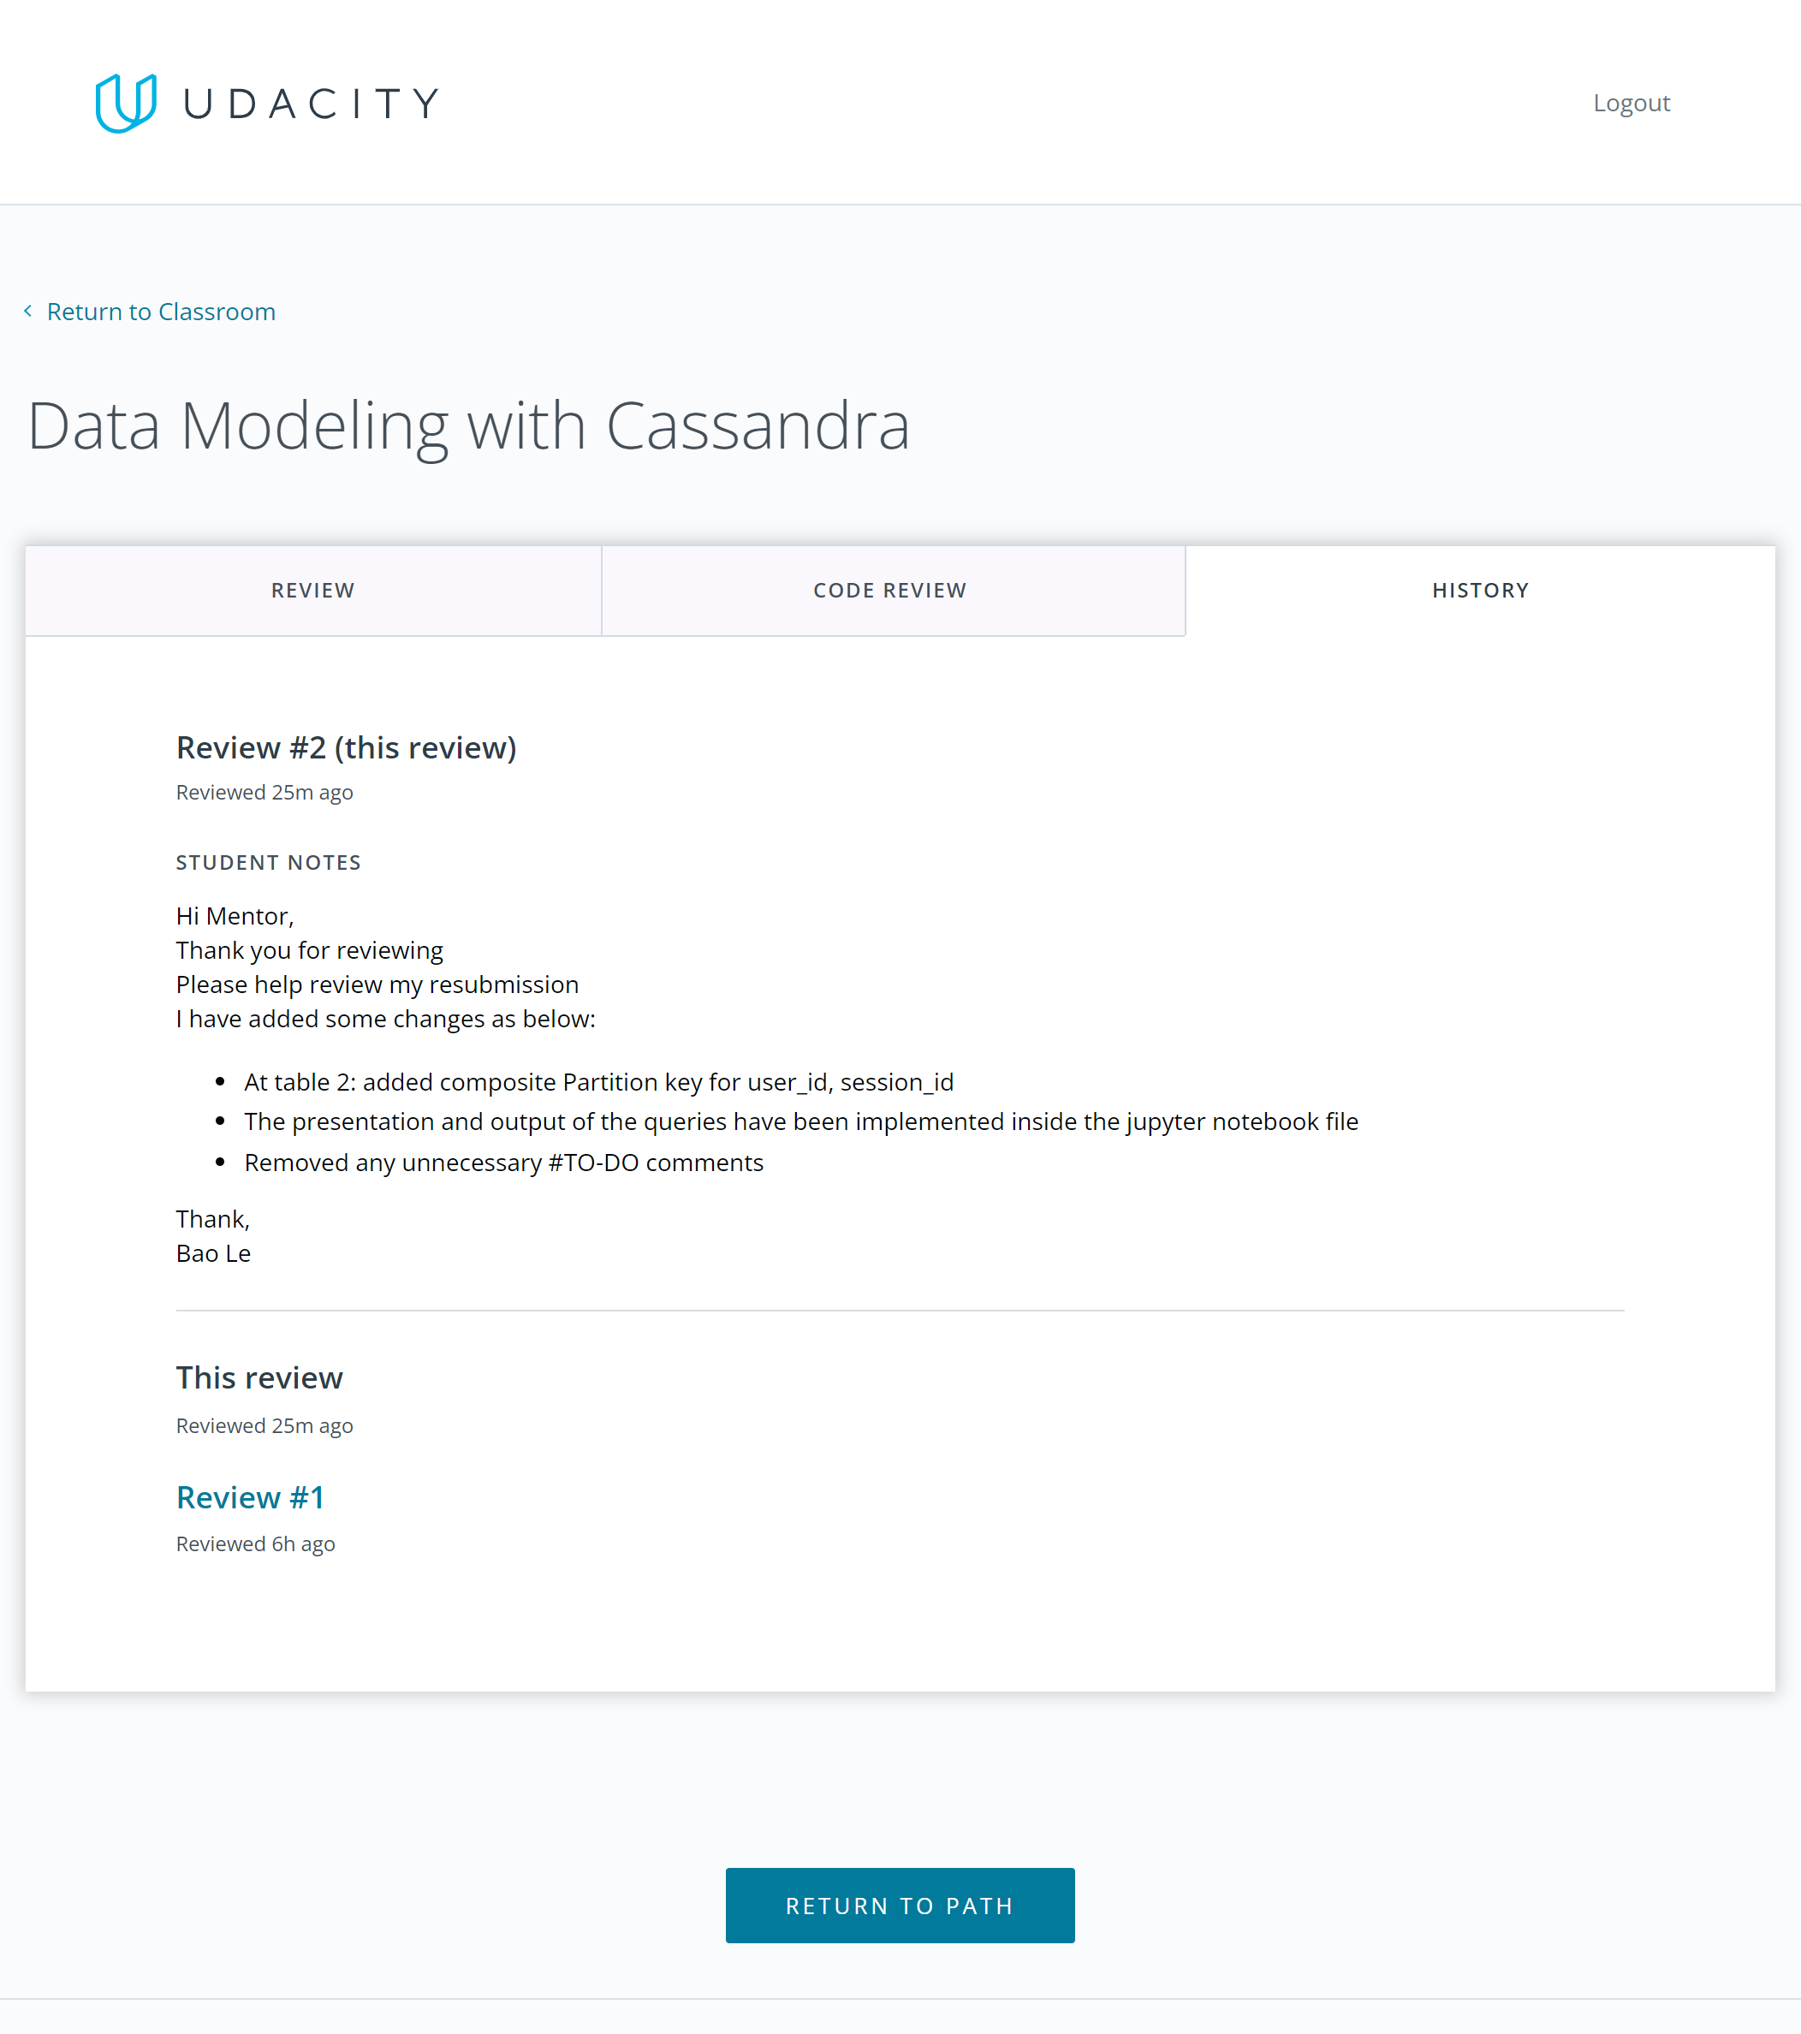Return to Classroom via breadcrumb link
The image size is (1801, 2034).
(x=161, y=312)
